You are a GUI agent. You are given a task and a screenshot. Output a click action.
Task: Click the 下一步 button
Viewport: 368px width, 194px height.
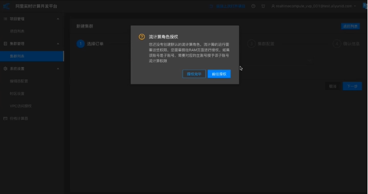[352, 86]
